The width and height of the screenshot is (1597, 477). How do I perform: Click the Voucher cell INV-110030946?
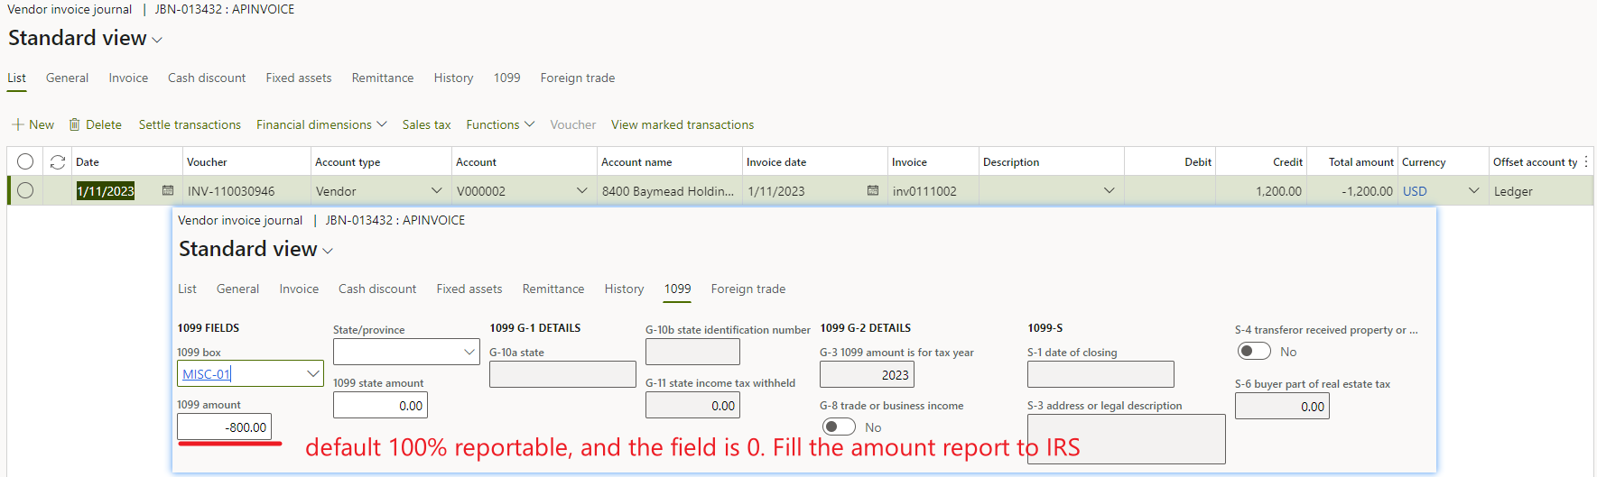[x=246, y=190]
